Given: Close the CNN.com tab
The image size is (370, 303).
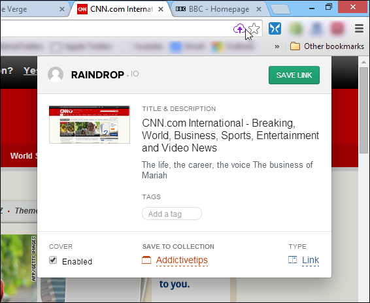Looking at the screenshot, I should point(161,9).
